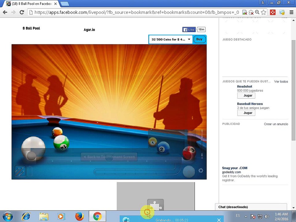296x222 pixels.
Task: Click Back to Tournament Screen button
Action: point(109,157)
